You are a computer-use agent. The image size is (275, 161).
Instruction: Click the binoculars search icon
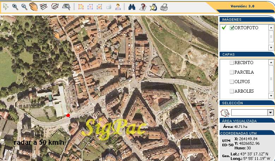pyautogui.click(x=132, y=7)
